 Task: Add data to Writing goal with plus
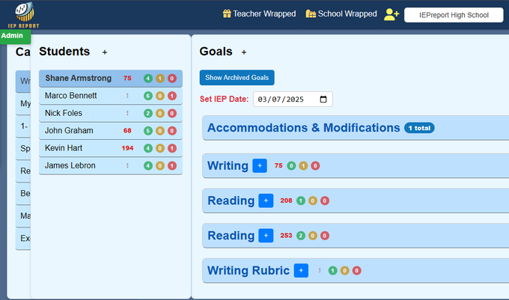(x=260, y=166)
